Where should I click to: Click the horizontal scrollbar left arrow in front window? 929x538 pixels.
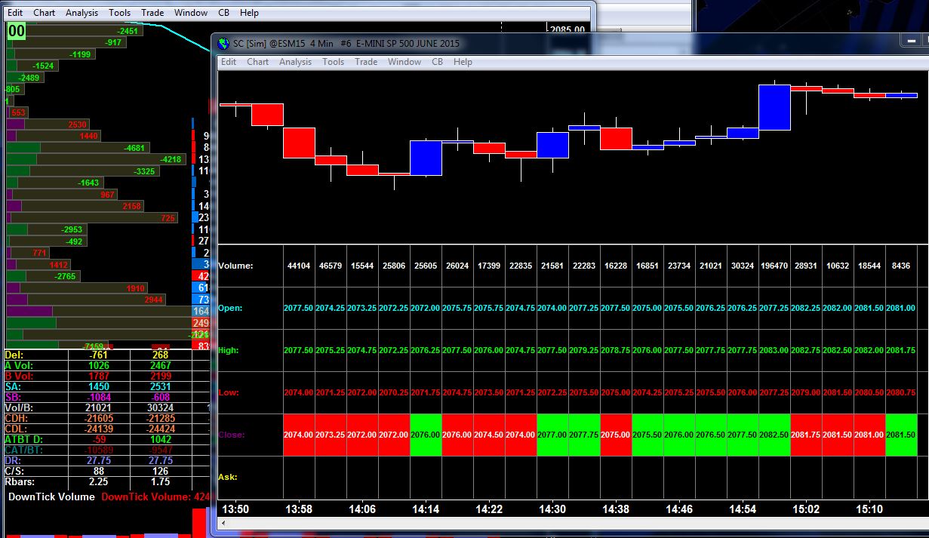[223, 522]
